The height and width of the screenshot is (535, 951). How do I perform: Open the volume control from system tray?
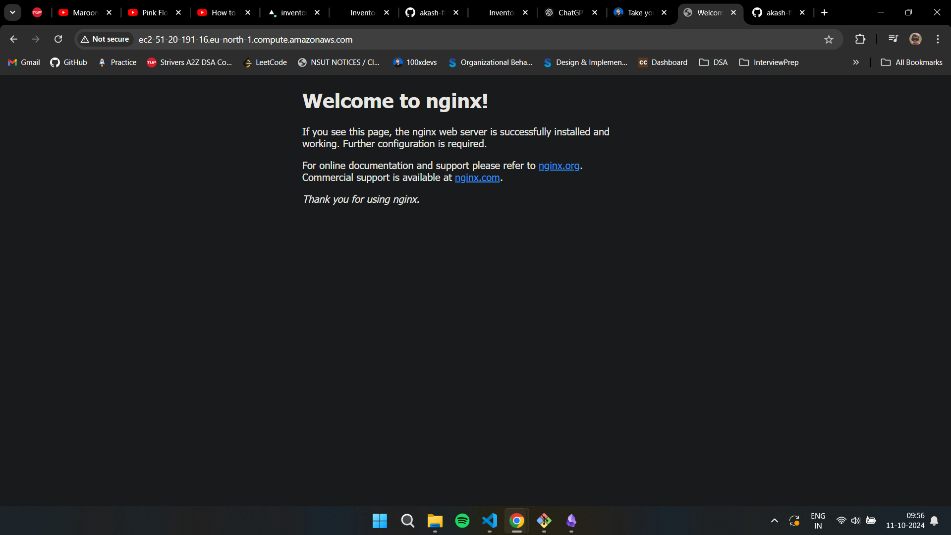tap(856, 521)
